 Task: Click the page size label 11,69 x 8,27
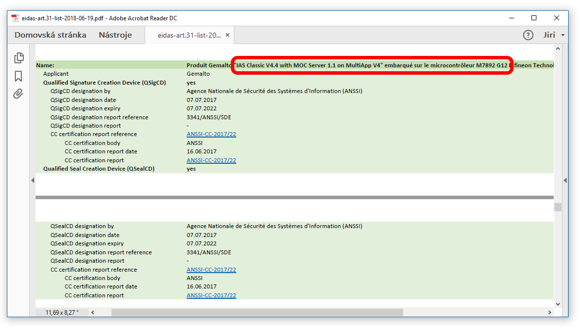tap(62, 313)
